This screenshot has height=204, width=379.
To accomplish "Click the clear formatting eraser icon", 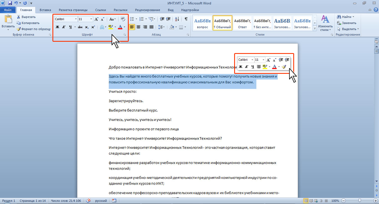I will tap(123, 19).
